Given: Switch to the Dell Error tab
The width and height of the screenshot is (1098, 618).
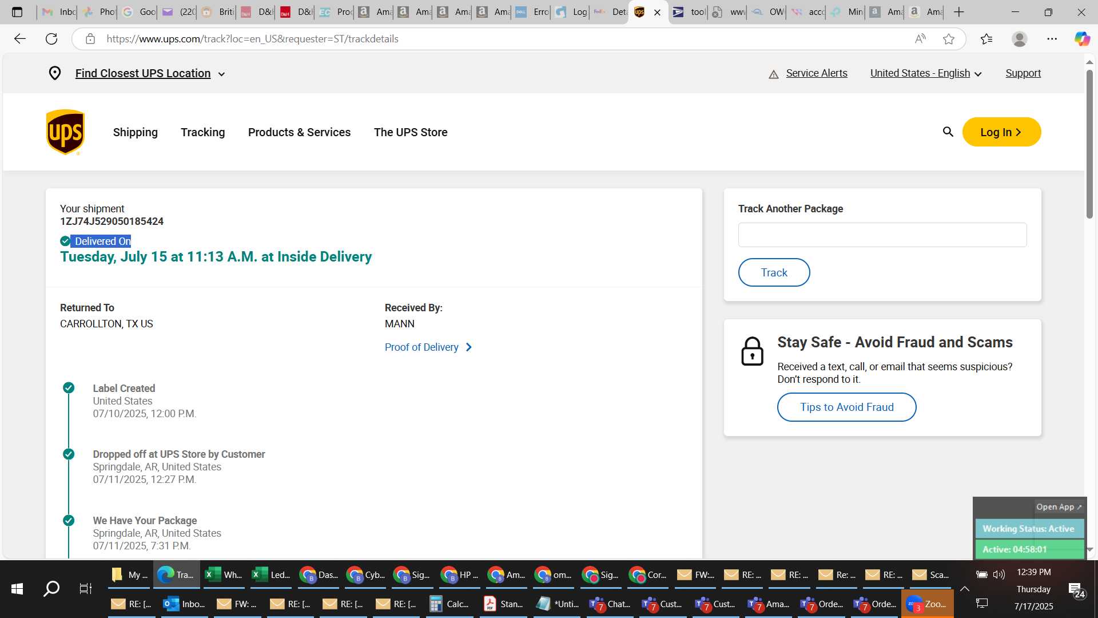Looking at the screenshot, I should (x=532, y=12).
